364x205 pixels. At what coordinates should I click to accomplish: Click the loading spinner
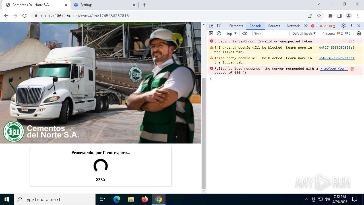101,166
